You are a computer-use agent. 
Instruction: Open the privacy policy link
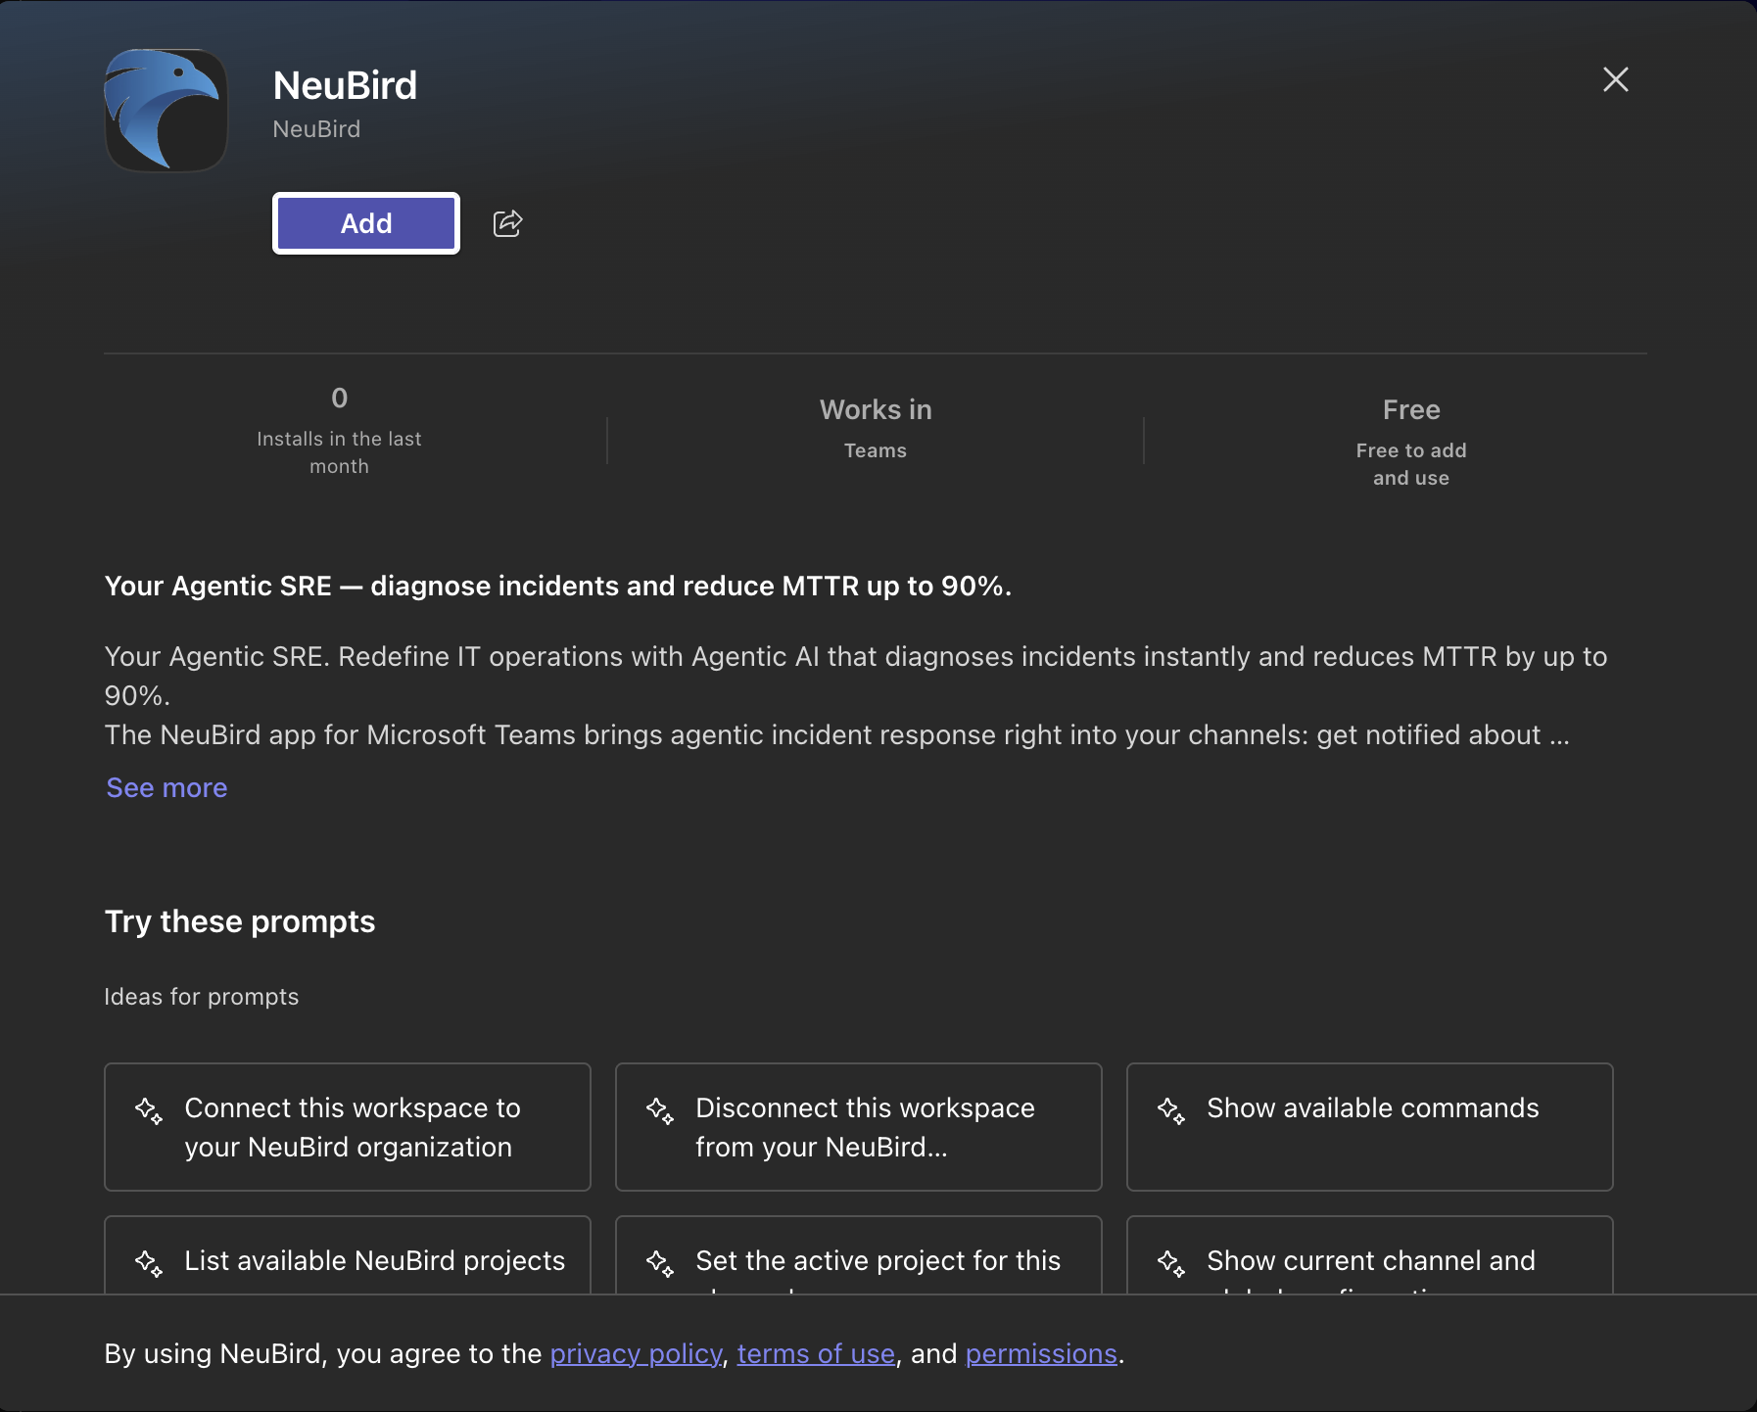tap(636, 1353)
